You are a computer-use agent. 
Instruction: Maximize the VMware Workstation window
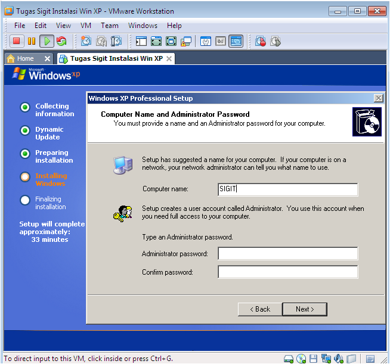357,11
